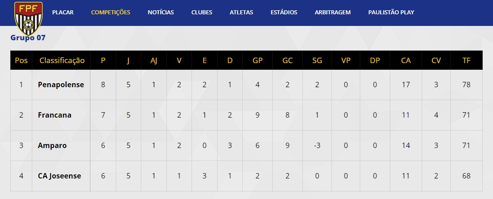
Task: Navigate to ARBITRAGEM
Action: (x=333, y=13)
